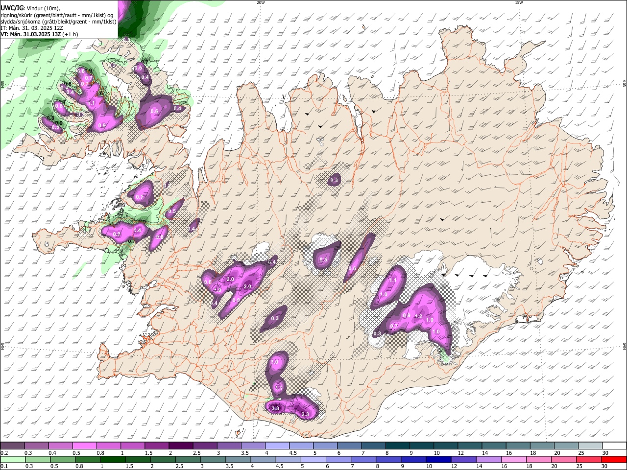Click the '3.3' snowfall value on the south coast
The width and height of the screenshot is (627, 470).
275,408
